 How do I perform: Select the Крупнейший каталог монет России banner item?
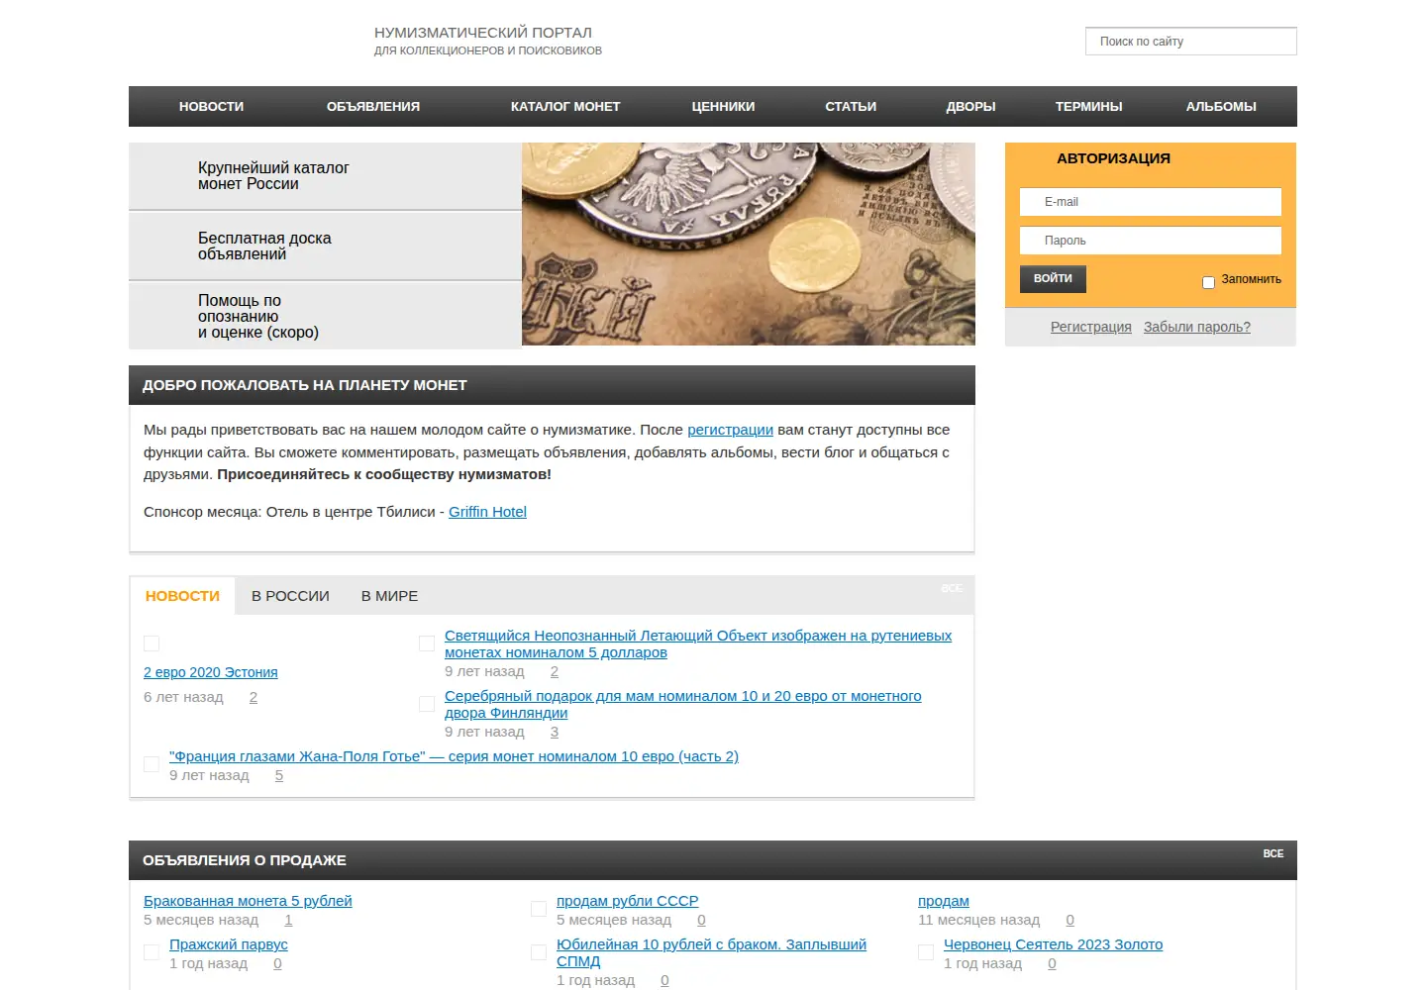click(325, 176)
